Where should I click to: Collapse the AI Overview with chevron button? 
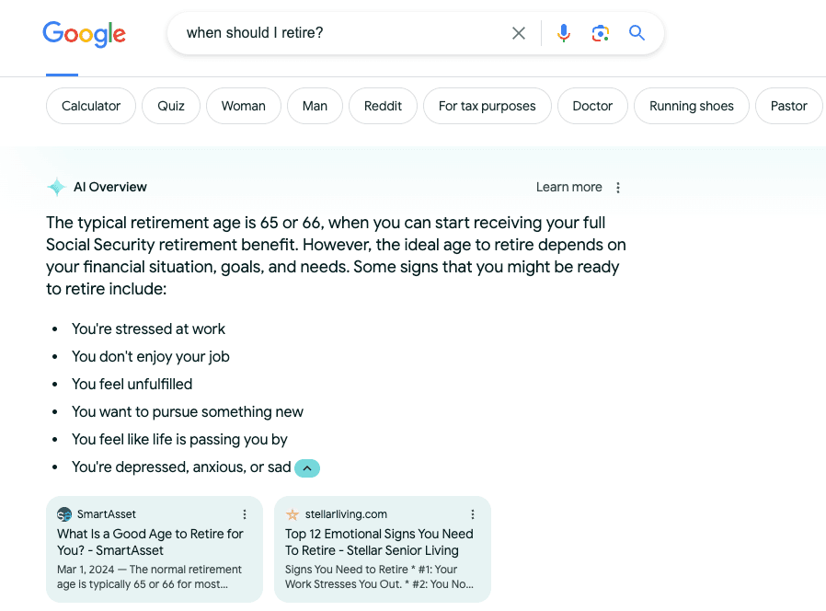[x=307, y=467]
